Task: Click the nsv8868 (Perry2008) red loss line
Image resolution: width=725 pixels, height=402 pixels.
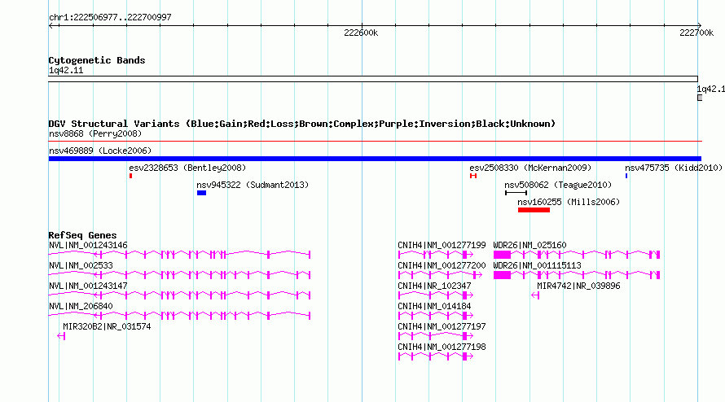Action: coord(375,141)
